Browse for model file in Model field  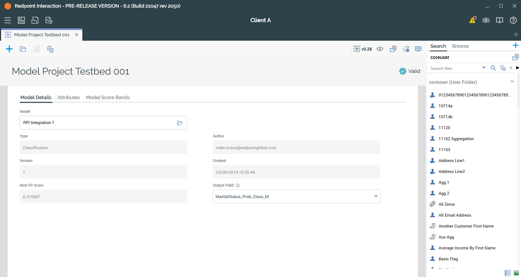(180, 123)
